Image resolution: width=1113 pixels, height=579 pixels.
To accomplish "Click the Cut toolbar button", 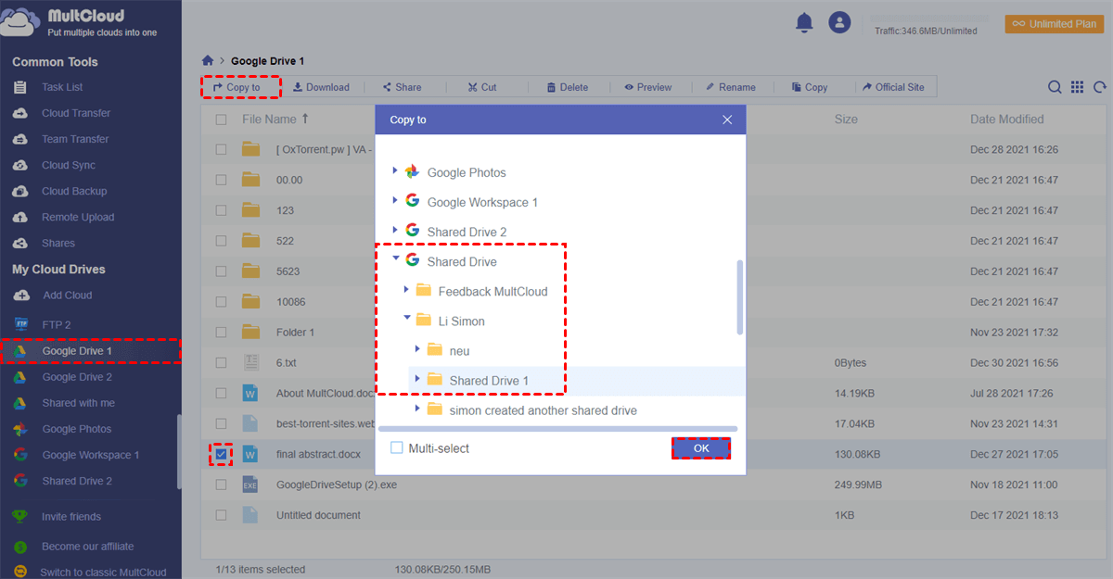I will [481, 87].
